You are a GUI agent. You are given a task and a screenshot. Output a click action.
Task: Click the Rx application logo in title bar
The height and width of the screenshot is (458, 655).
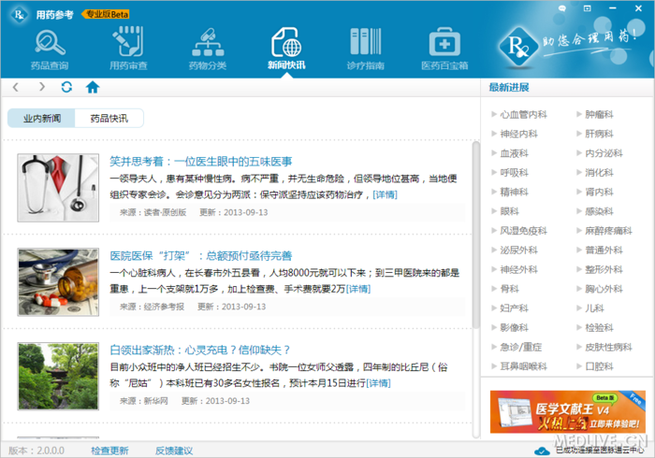[19, 15]
